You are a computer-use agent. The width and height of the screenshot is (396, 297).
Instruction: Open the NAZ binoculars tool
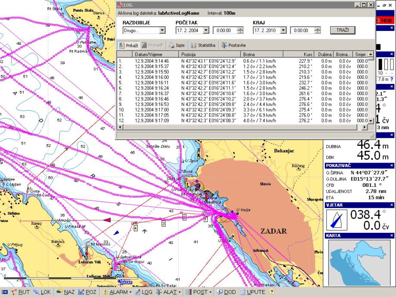65,292
